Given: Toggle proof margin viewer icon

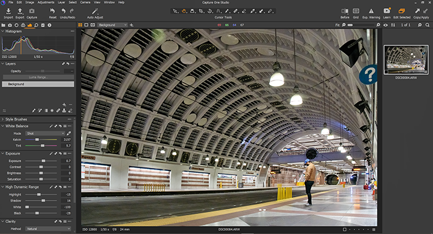Looking at the screenshot, I should (93, 25).
